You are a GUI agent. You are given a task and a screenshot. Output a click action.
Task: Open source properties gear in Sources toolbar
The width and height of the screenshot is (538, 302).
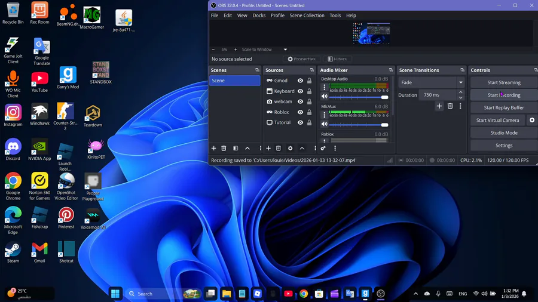click(x=291, y=148)
